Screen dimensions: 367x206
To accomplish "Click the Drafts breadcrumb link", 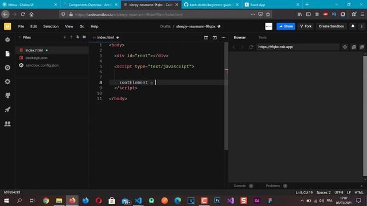I will click(x=165, y=26).
